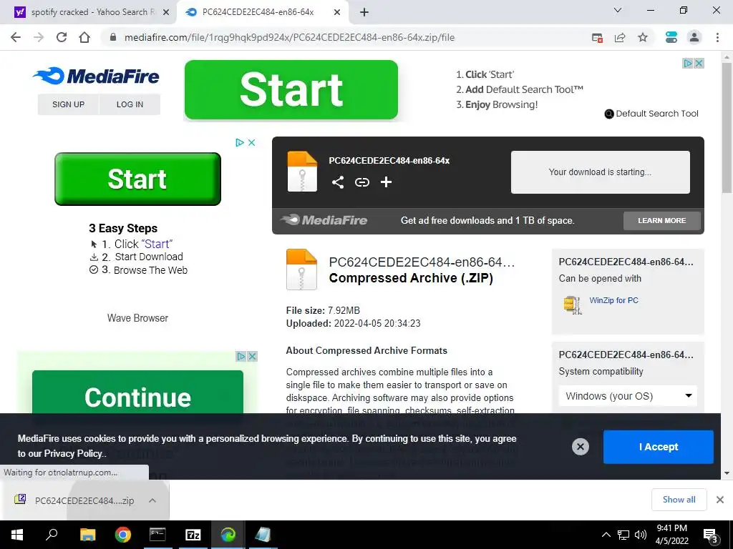
Task: Show hidden system tray icons
Action: click(606, 535)
